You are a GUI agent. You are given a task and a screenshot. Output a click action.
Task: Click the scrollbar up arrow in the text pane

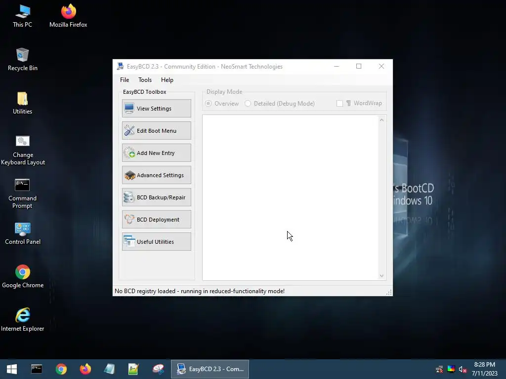pyautogui.click(x=382, y=120)
